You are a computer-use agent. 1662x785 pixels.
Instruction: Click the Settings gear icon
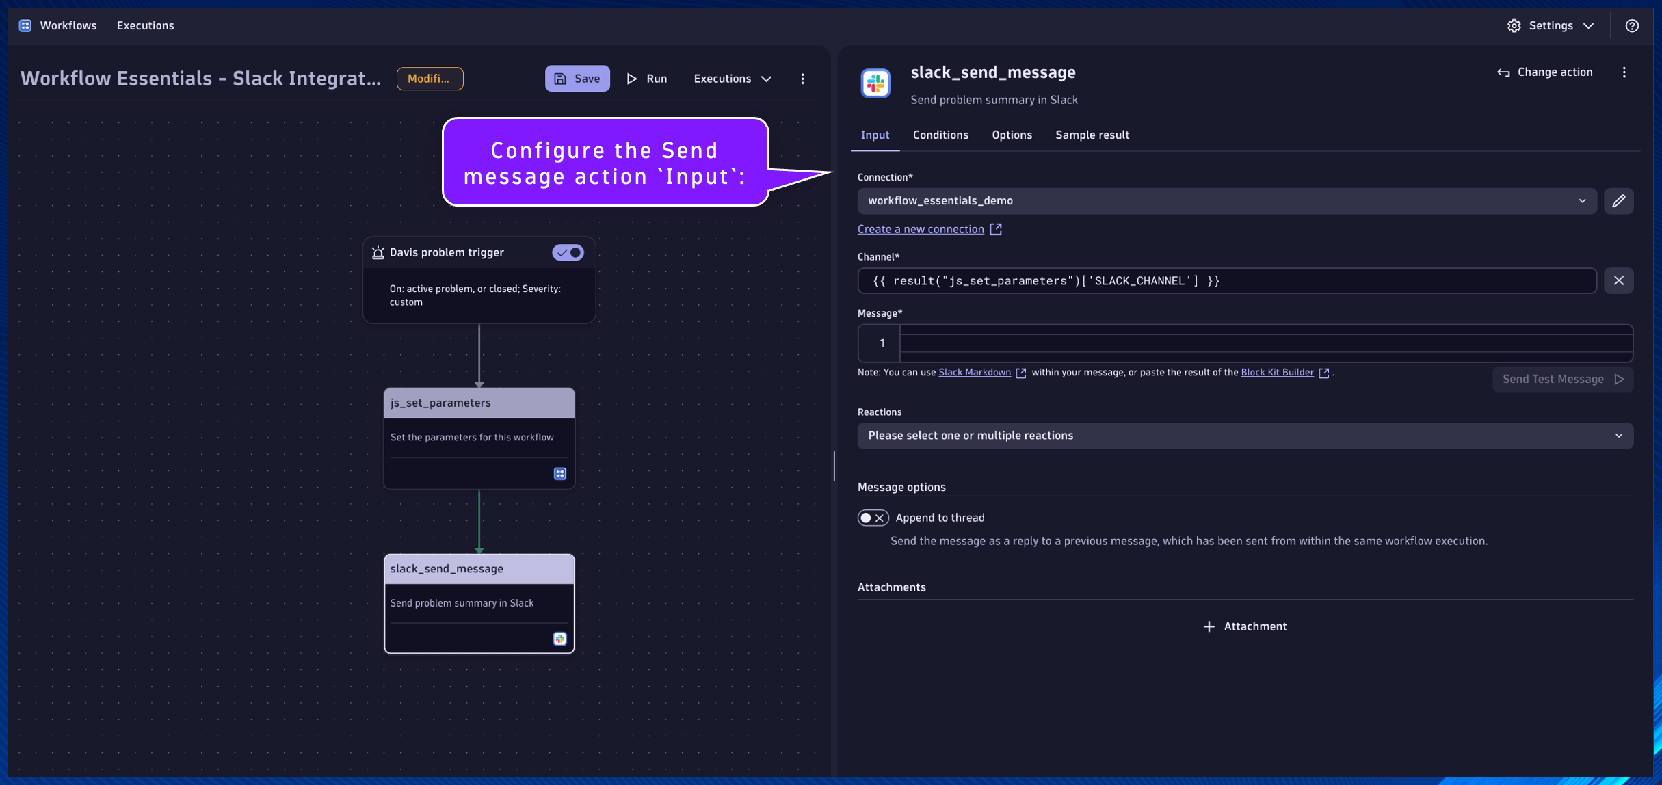point(1514,25)
